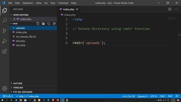Image resolution: width=181 pixels, height=102 pixels.
Task: Open the Manage settings gear
Action: click(5, 88)
